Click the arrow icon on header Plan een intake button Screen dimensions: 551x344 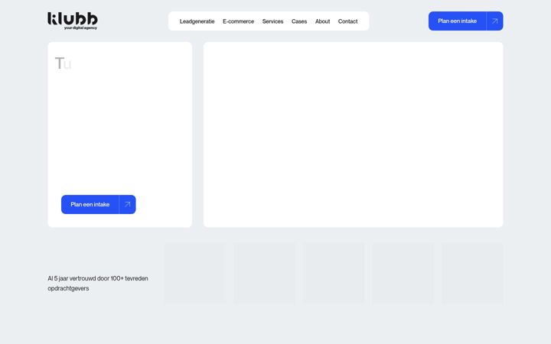pos(495,21)
